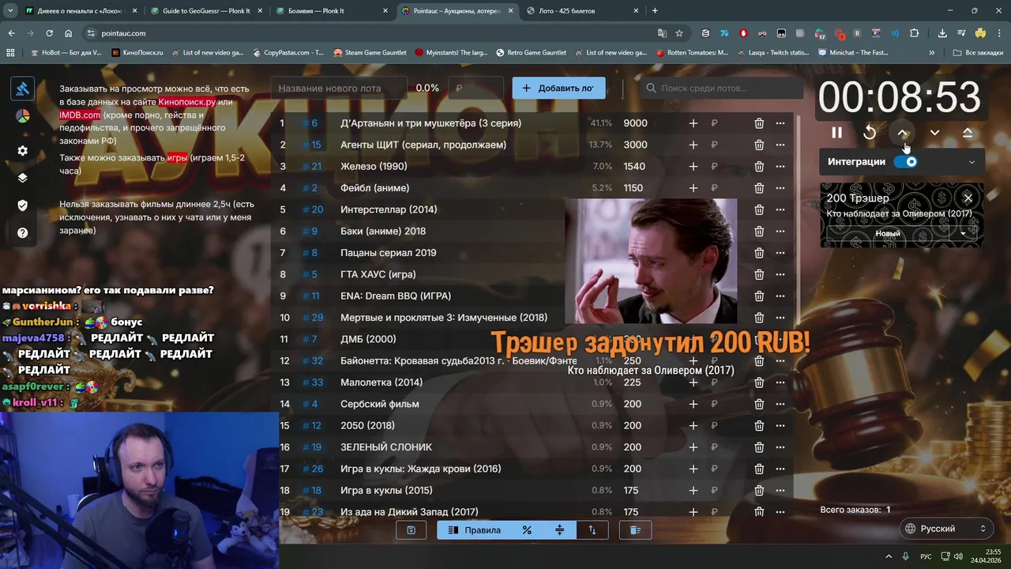Delete the ENA: Dream BBQ lot
1011x569 pixels.
point(758,296)
